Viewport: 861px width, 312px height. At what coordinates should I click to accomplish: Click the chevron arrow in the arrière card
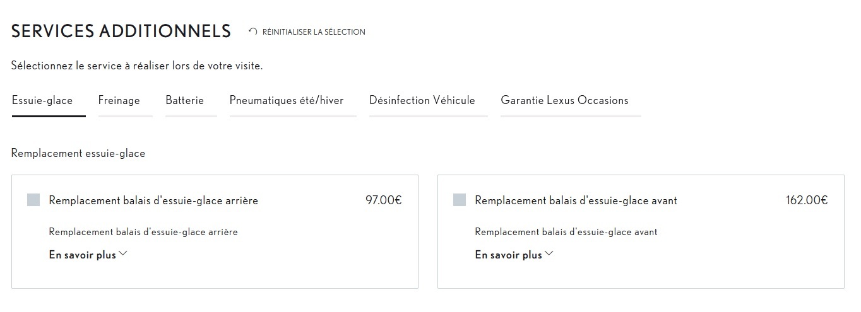[x=123, y=254]
